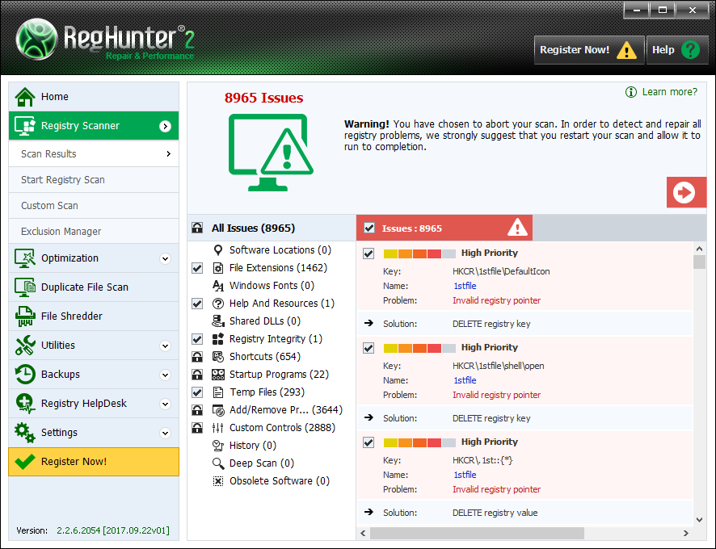Click the Utilities wrench icon
716x549 pixels.
click(25, 346)
